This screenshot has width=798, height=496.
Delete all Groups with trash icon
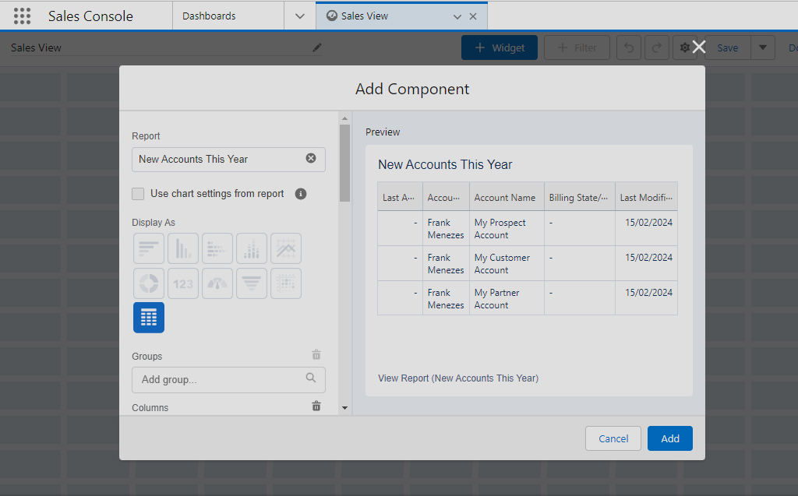pos(316,354)
